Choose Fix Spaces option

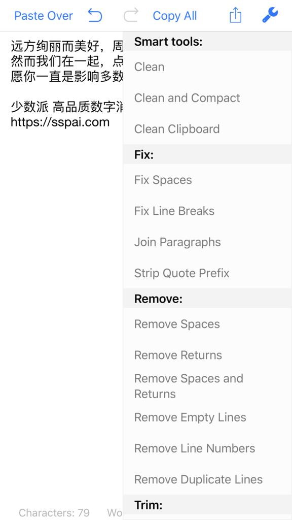207,180
